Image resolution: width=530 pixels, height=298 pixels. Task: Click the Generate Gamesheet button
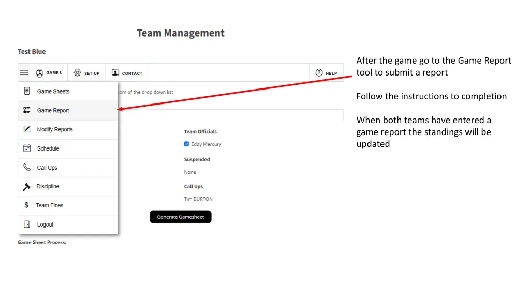click(x=181, y=217)
